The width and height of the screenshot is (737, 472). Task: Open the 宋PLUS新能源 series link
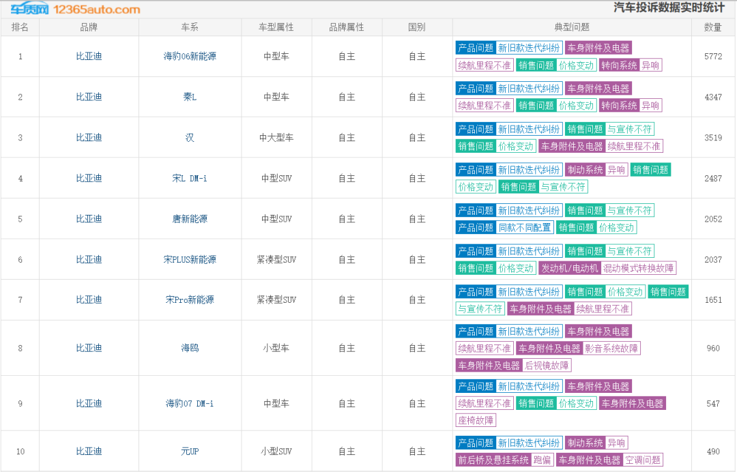(190, 259)
